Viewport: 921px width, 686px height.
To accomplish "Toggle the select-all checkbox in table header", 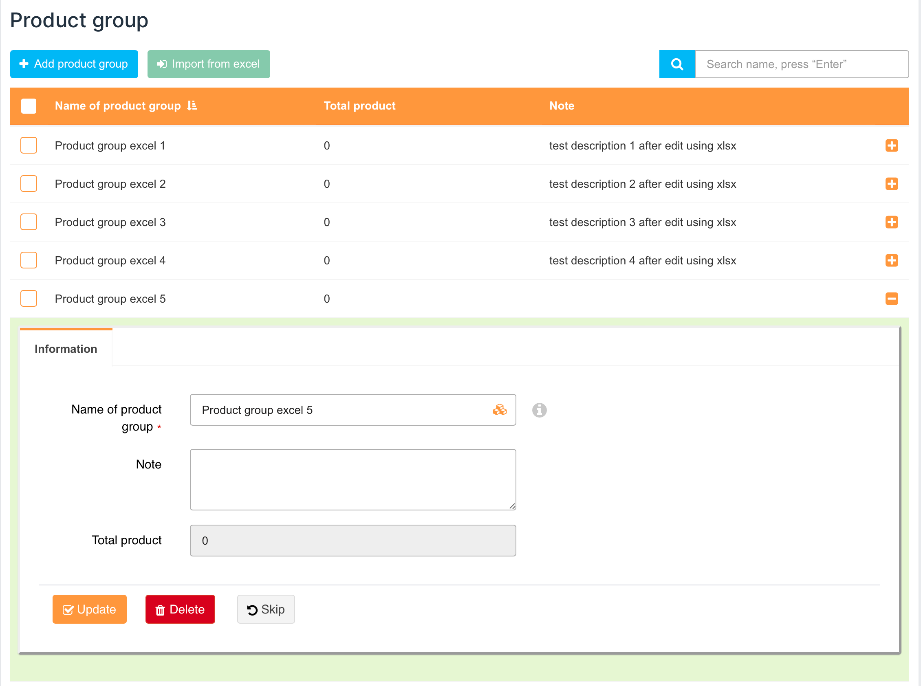I will click(29, 106).
